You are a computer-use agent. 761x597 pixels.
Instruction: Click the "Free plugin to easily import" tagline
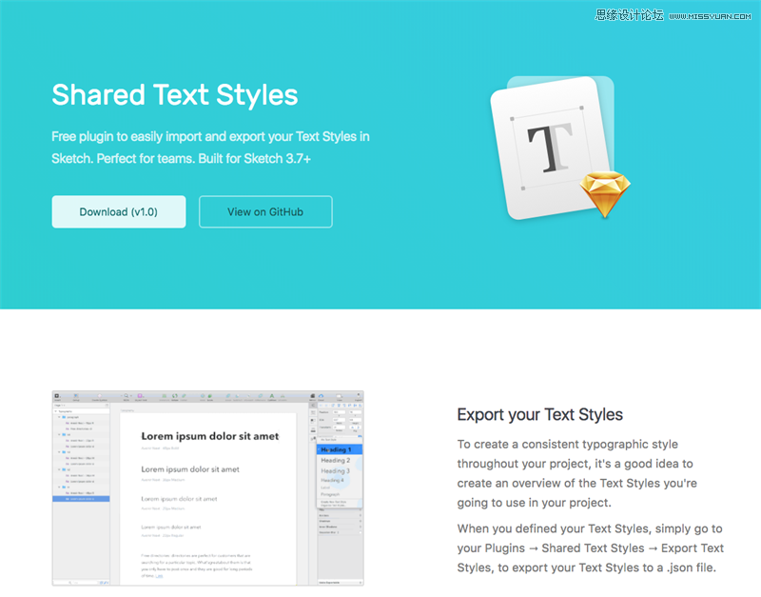[210, 148]
